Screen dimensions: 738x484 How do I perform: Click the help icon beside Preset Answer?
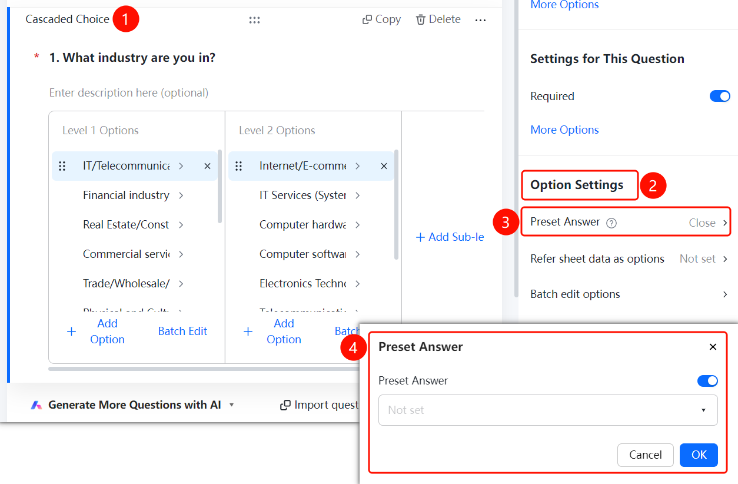pos(611,223)
